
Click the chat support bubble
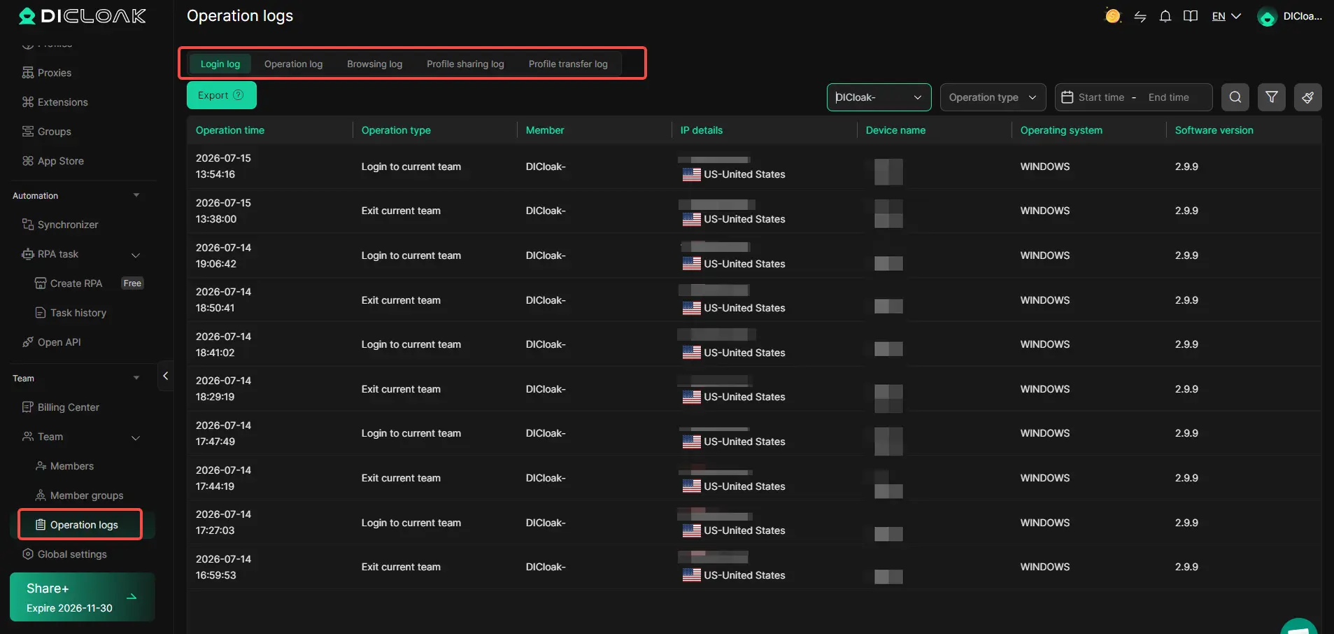(x=1300, y=627)
